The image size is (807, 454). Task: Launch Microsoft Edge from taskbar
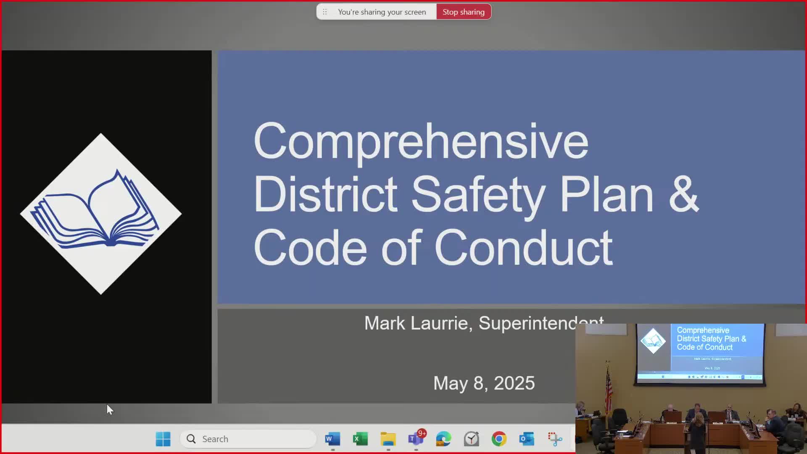pyautogui.click(x=443, y=439)
